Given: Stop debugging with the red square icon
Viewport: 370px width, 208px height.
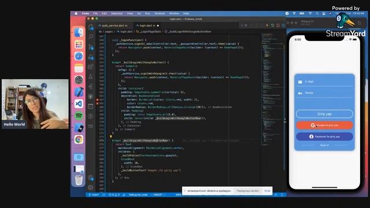Looking at the screenshot, I should tap(278, 25).
